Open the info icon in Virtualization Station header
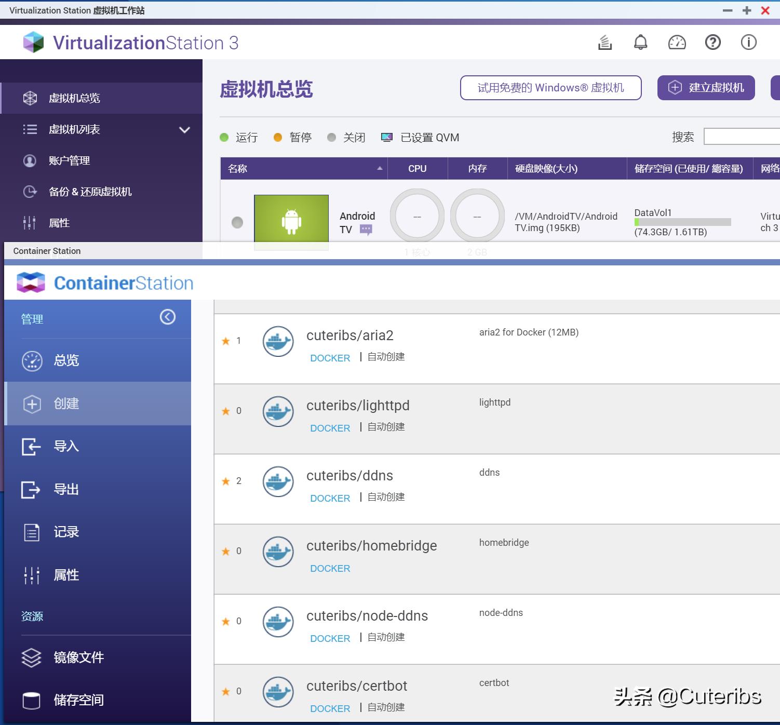The width and height of the screenshot is (780, 725). pos(748,42)
